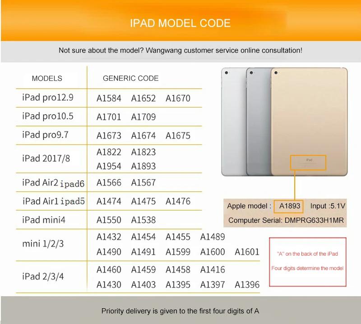This screenshot has height=324, width=361.
Task: Click code A1893 in the table
Action: click(143, 166)
